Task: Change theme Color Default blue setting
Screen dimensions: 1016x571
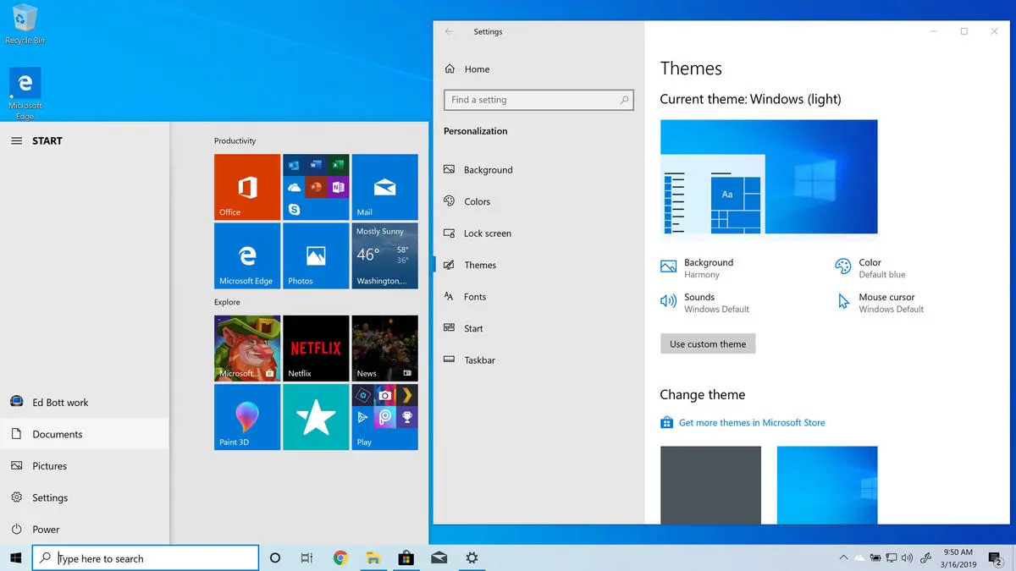Action: click(x=870, y=268)
